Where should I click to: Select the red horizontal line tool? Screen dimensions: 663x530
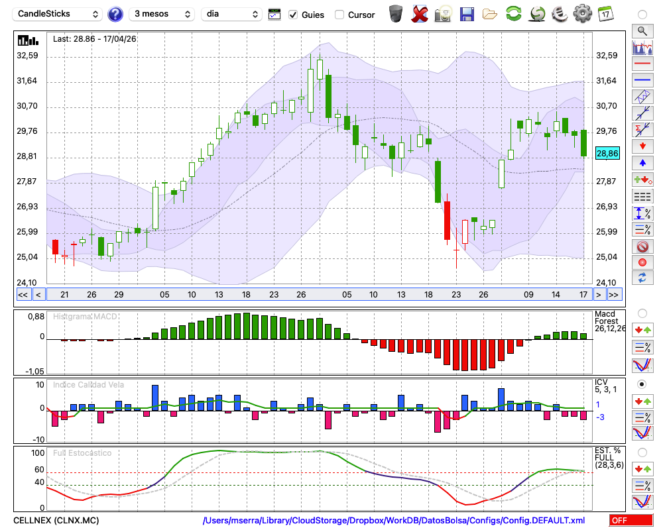pos(642,64)
